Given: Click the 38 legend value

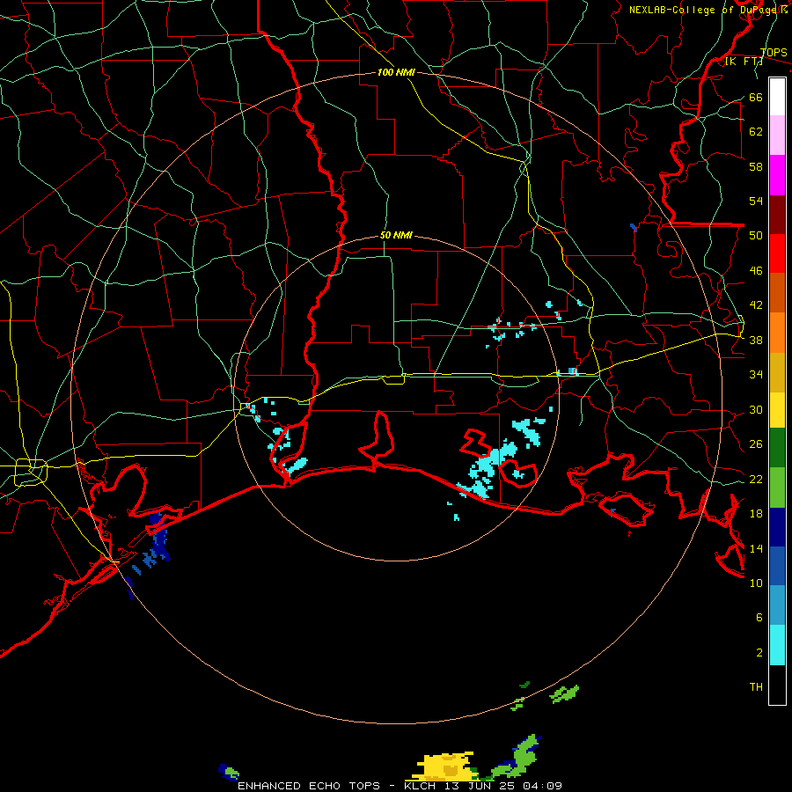Looking at the screenshot, I should click(756, 340).
